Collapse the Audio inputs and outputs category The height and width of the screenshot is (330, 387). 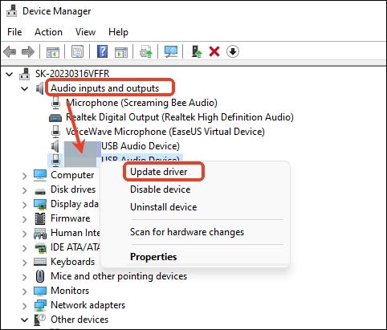tap(24, 88)
